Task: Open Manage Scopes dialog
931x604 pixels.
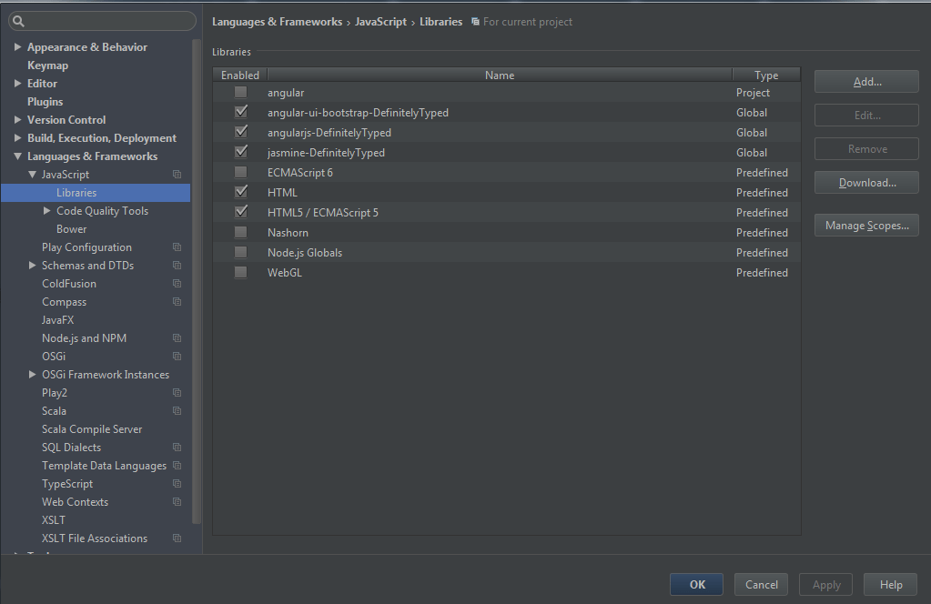Action: point(866,226)
